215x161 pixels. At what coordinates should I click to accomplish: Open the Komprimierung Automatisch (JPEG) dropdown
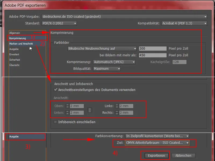pyautogui.click(x=114, y=62)
